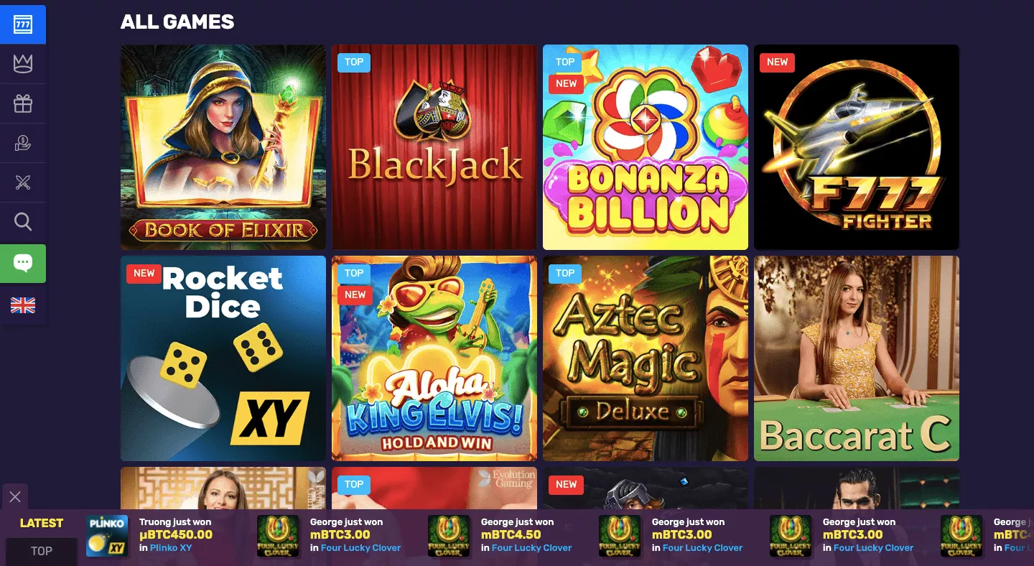Change language via UK flag icon
Image resolution: width=1034 pixels, height=566 pixels.
coord(23,305)
